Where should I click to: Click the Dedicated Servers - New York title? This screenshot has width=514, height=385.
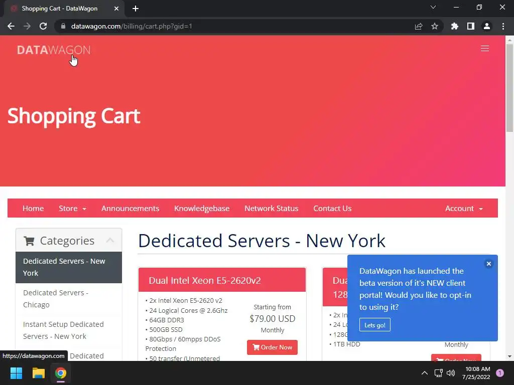262,241
